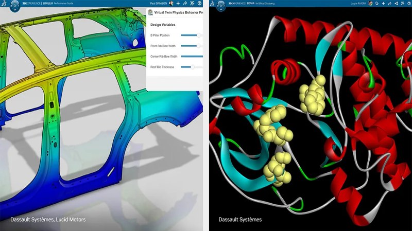This screenshot has width=412, height=231.
Task: Open Jayne Rivera's profile avatar
Action: pos(370,4)
